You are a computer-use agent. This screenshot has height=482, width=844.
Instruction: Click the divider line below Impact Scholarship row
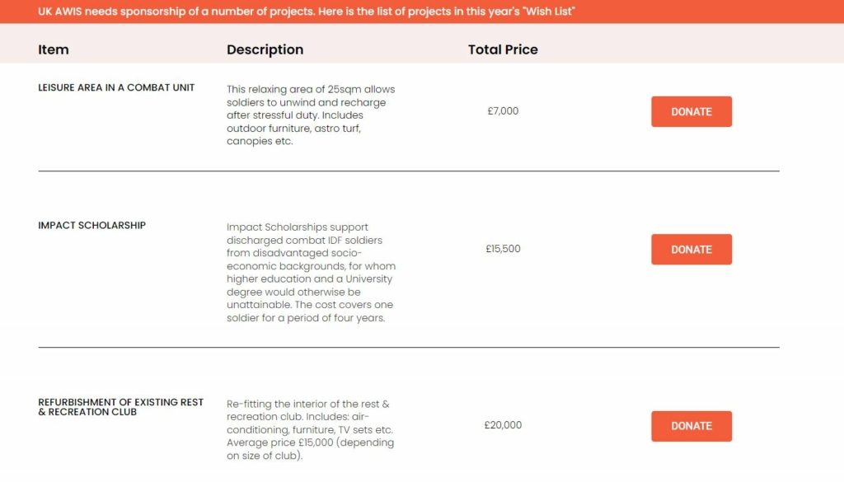[x=409, y=348]
